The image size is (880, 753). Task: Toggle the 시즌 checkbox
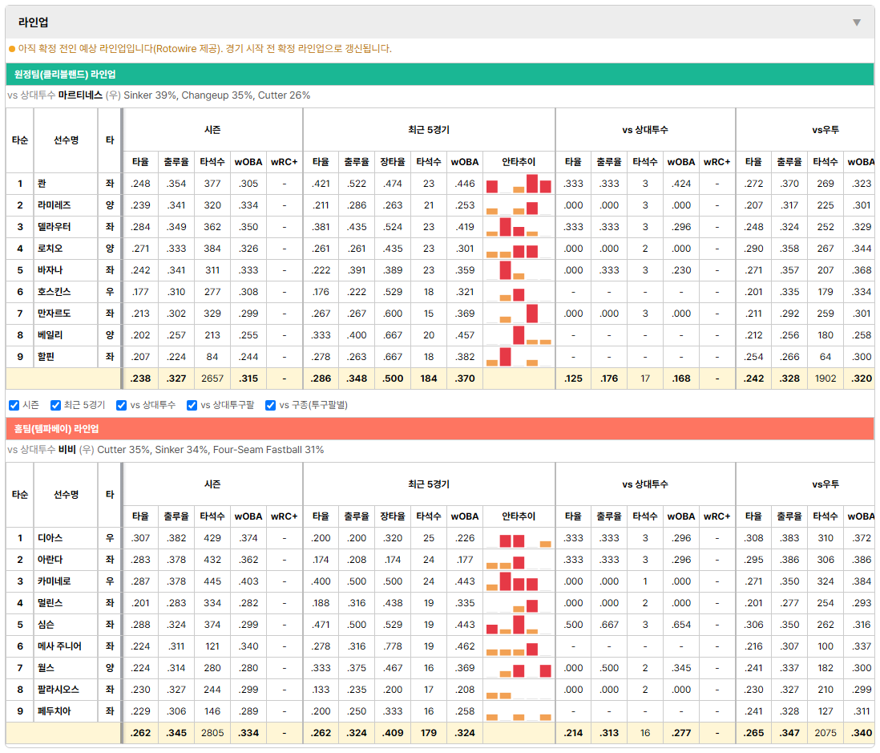click(14, 406)
